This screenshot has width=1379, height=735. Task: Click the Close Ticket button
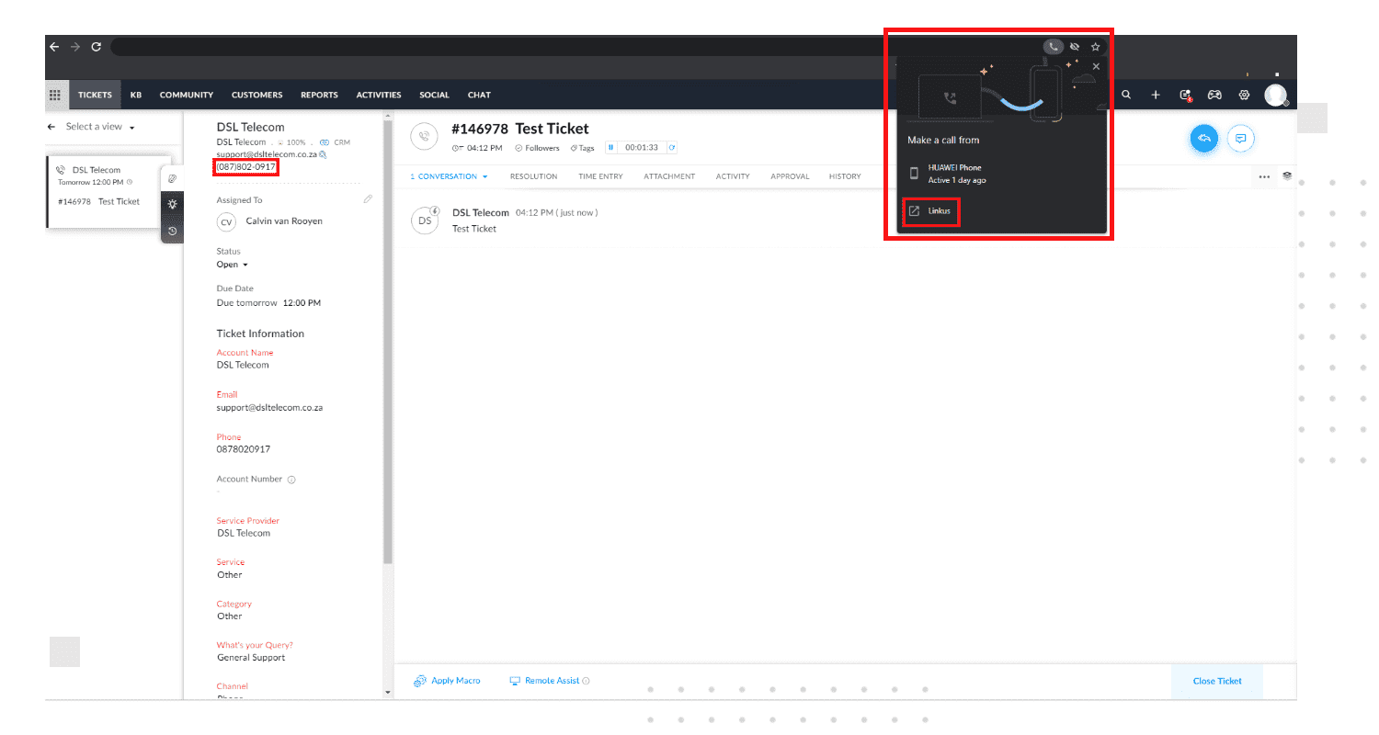point(1217,681)
